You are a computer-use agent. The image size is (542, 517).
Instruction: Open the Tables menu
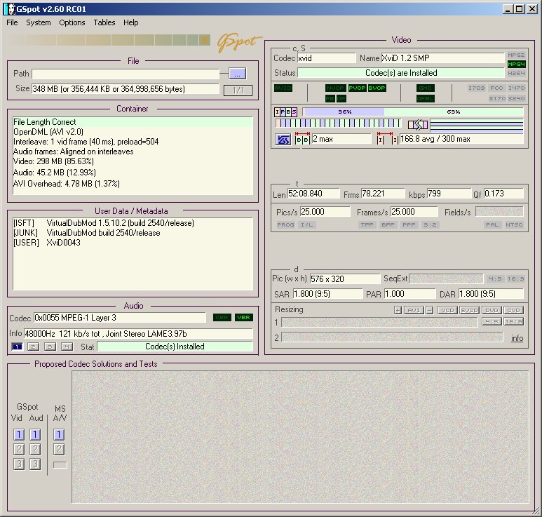104,22
